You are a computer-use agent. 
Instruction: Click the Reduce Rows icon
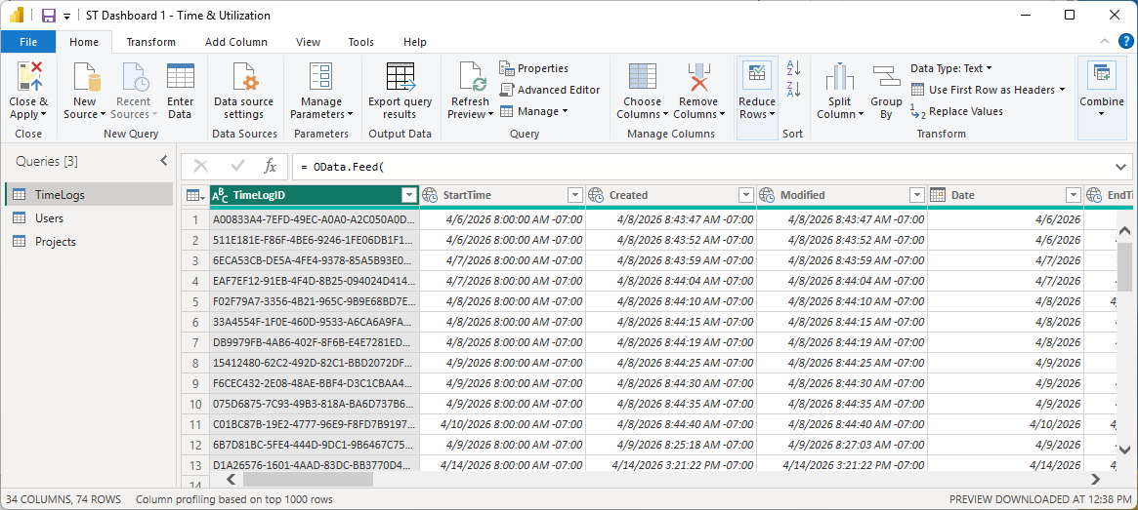(757, 77)
